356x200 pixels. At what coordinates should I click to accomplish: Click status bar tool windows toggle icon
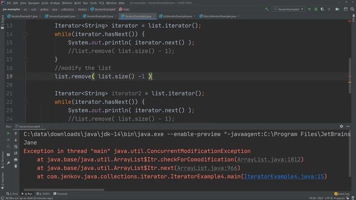click(x=2, y=198)
